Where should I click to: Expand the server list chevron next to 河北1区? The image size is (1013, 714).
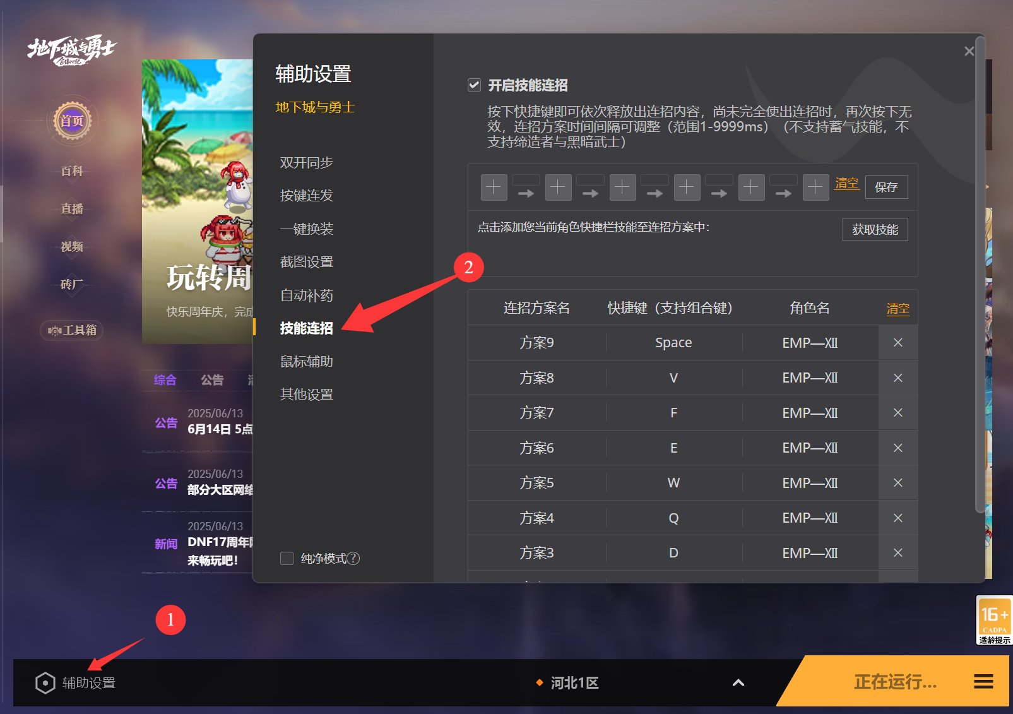pyautogui.click(x=738, y=682)
